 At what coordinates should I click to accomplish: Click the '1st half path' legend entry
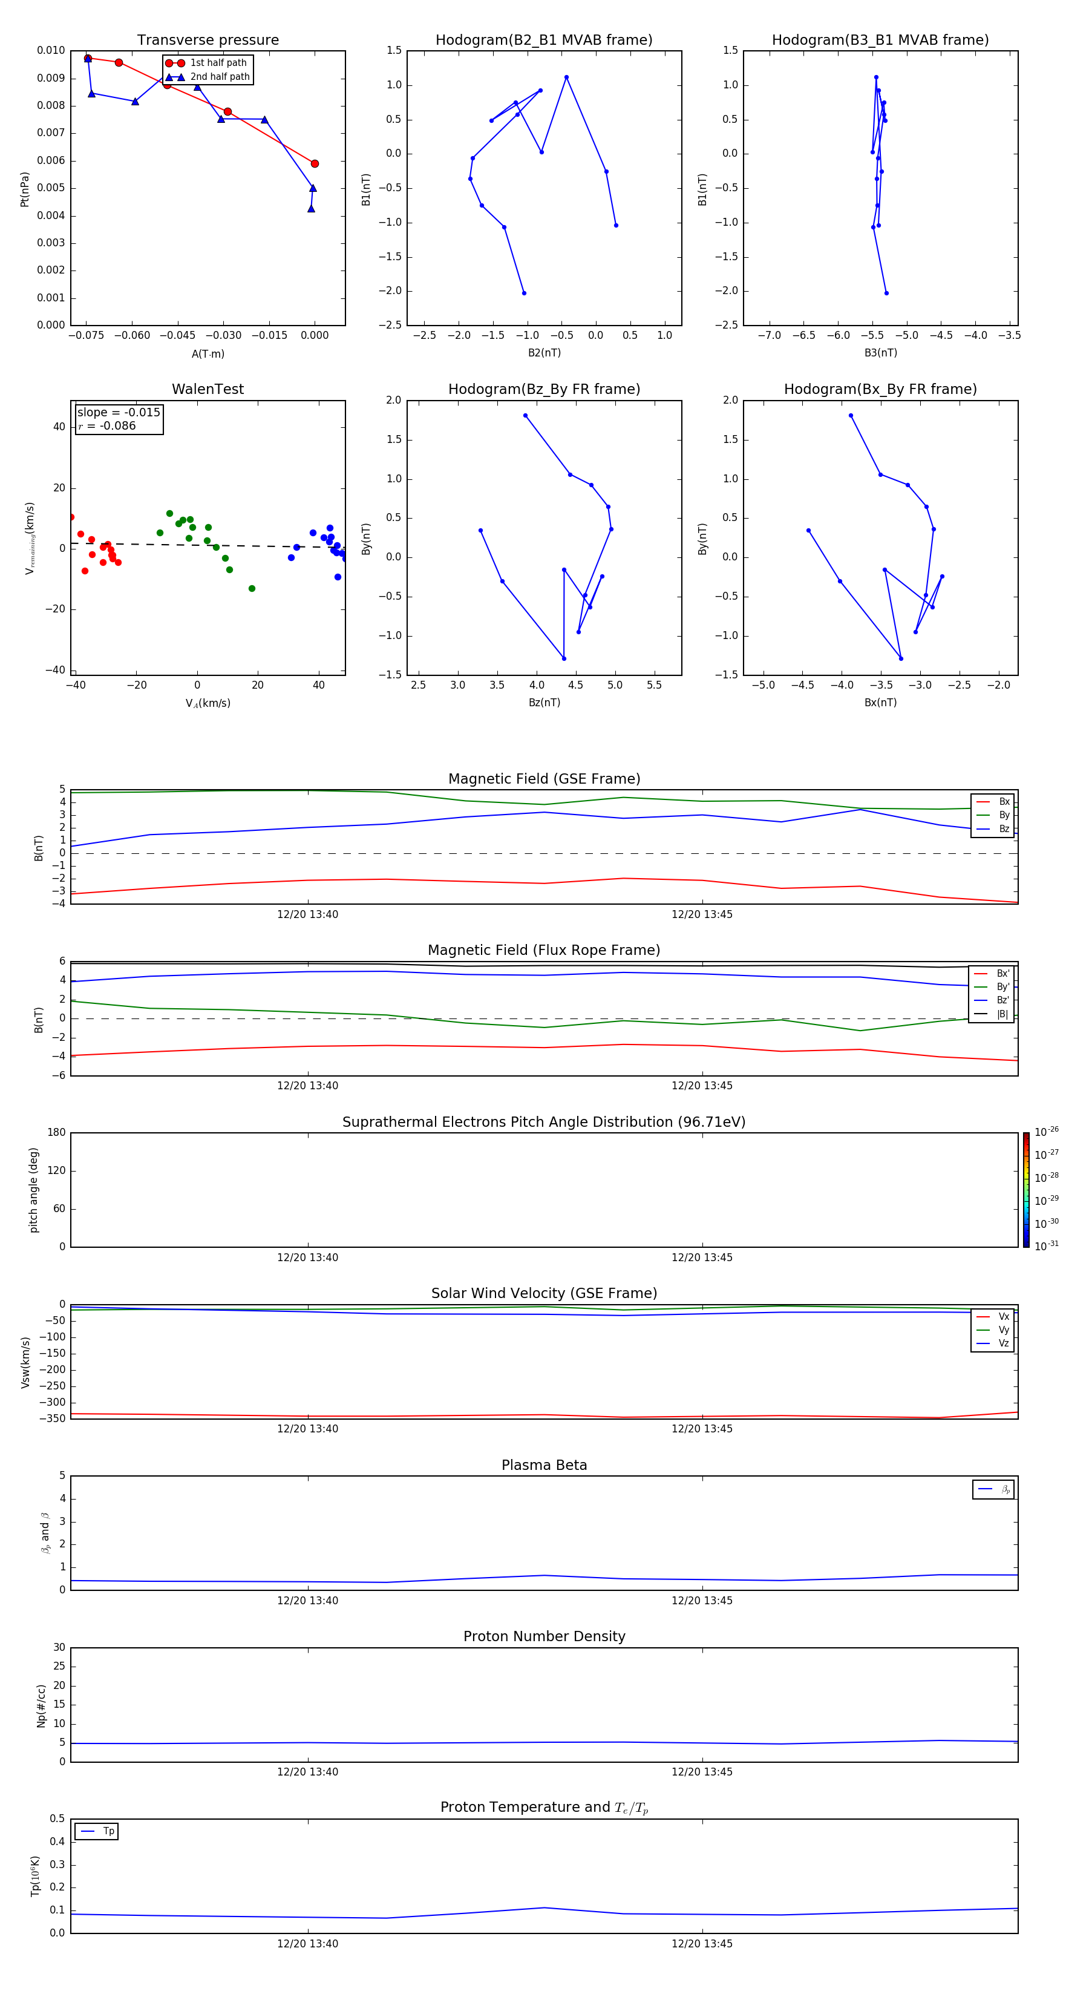[207, 63]
